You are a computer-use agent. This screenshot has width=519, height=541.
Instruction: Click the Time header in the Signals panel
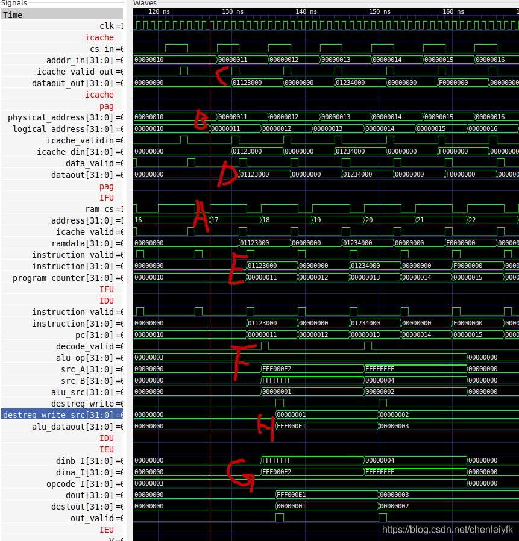[x=62, y=15]
